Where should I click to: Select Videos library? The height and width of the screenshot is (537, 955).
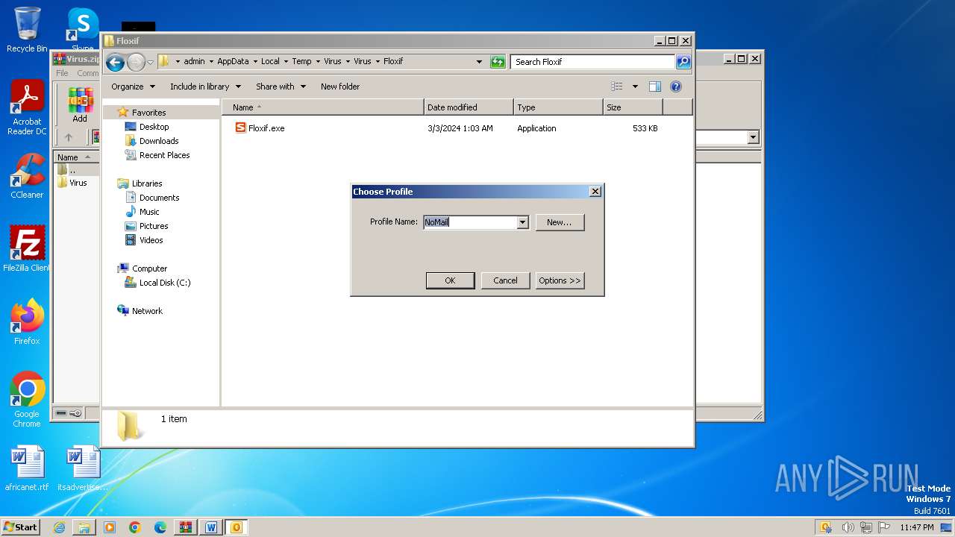click(x=151, y=240)
